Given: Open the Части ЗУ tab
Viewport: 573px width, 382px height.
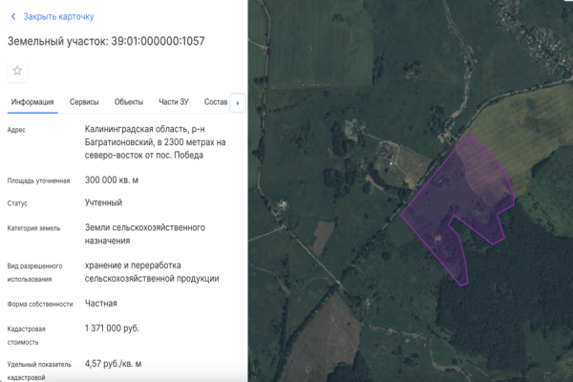Looking at the screenshot, I should click(174, 102).
